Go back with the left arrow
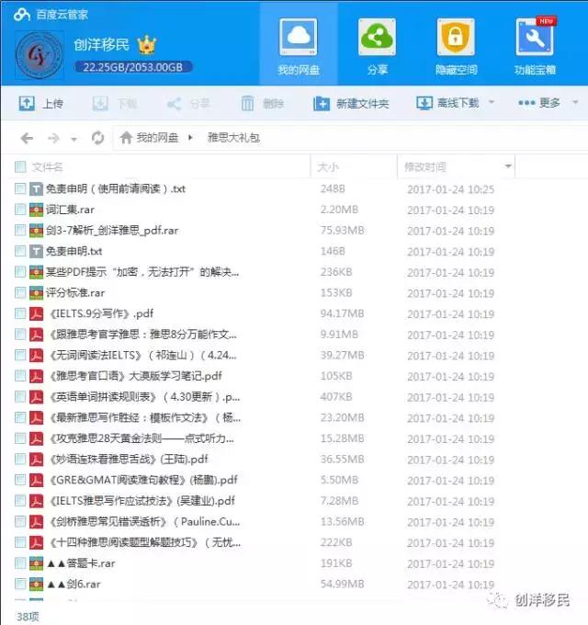The height and width of the screenshot is (625, 588). point(27,138)
